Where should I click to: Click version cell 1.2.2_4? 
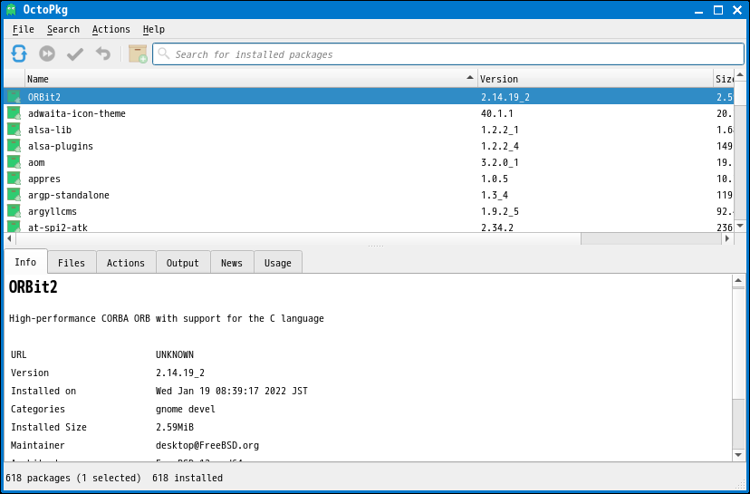tap(500, 146)
